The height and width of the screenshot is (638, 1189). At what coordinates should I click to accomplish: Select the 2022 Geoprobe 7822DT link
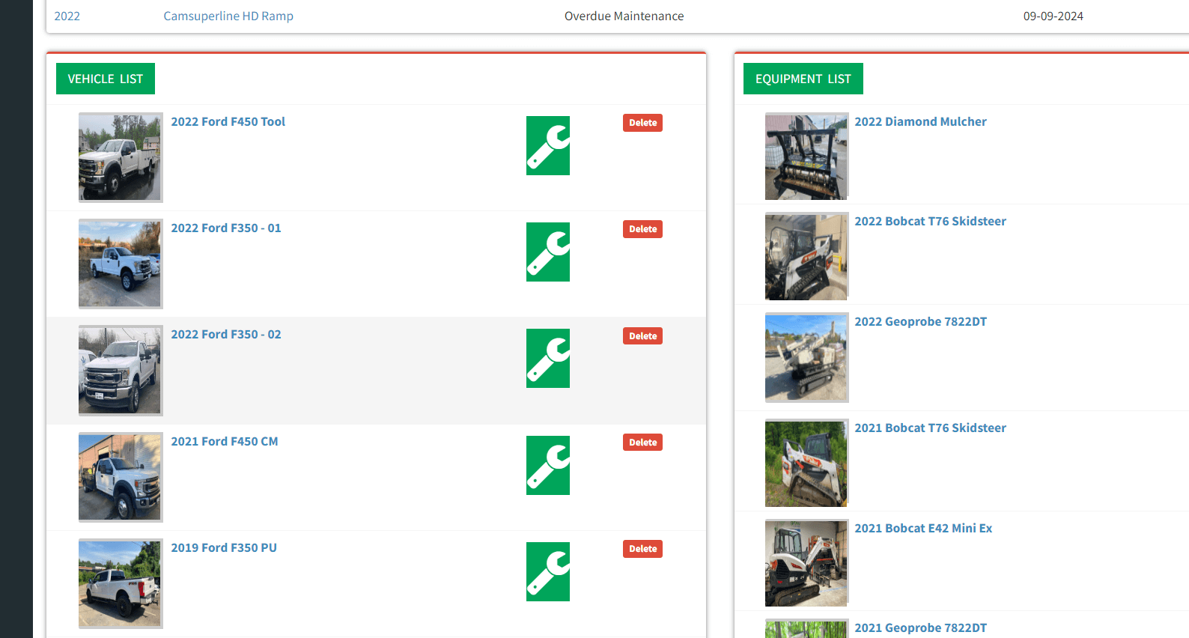(920, 321)
